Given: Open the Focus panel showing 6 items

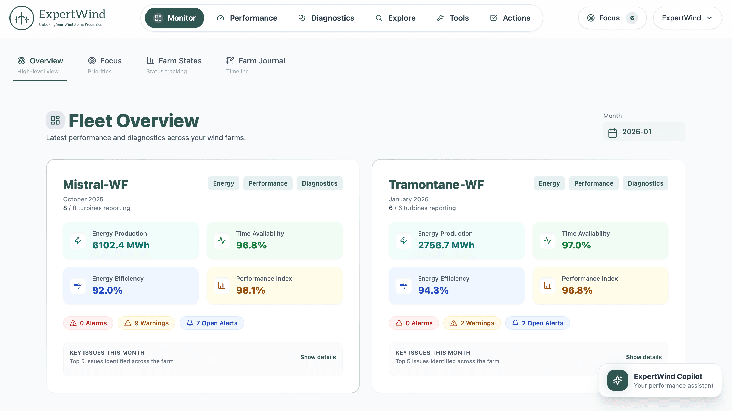Looking at the screenshot, I should (612, 18).
